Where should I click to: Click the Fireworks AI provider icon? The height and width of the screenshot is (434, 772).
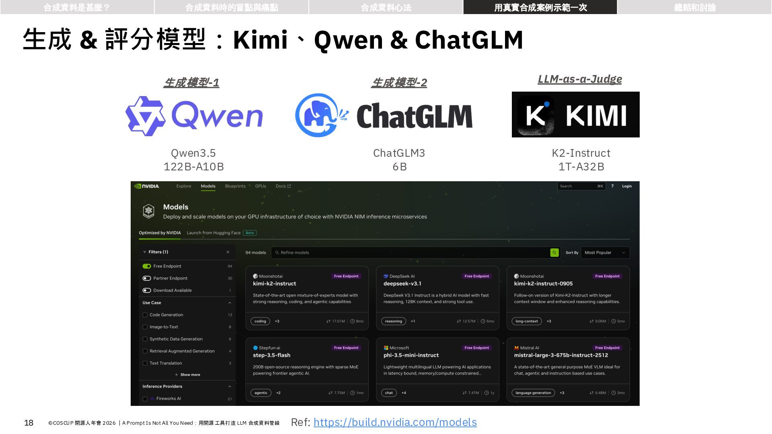[x=152, y=399]
